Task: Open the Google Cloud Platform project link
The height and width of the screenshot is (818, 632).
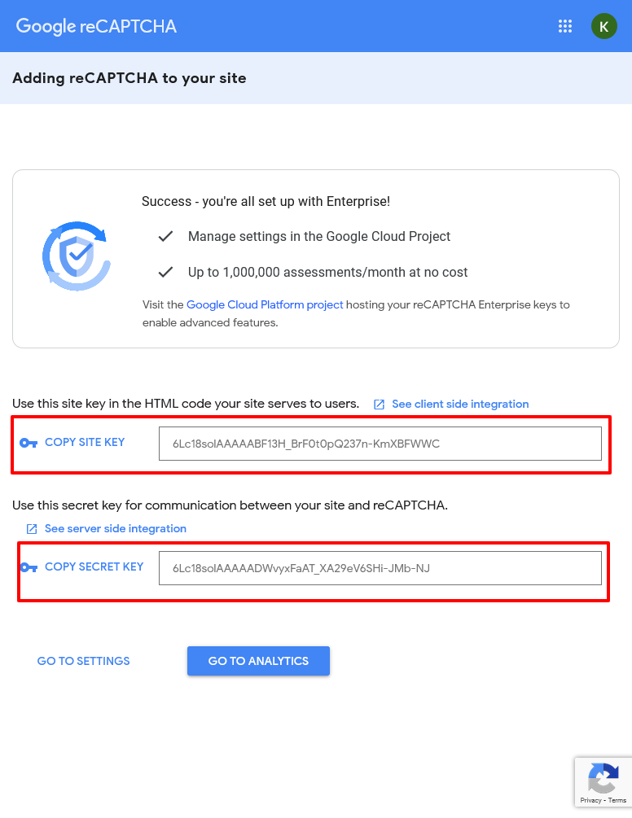Action: coord(265,304)
